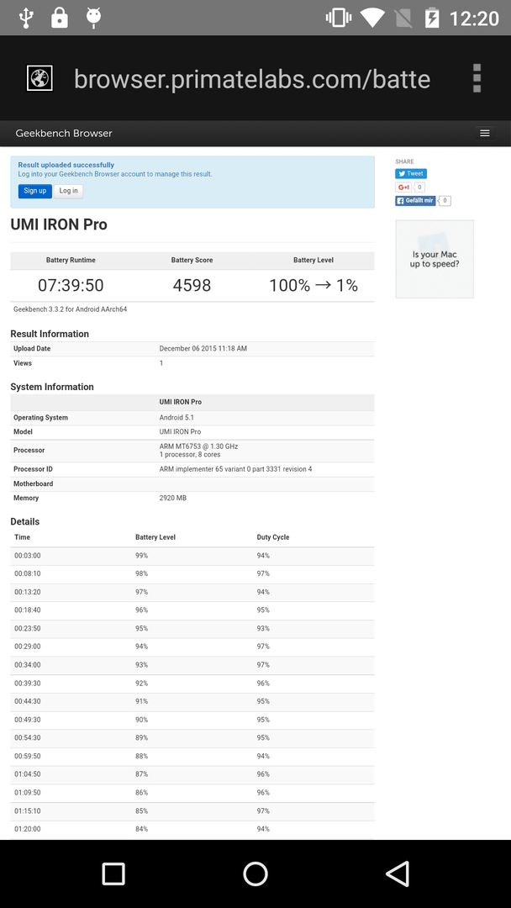Click the Views label in Result Information
511x908 pixels.
(x=23, y=363)
